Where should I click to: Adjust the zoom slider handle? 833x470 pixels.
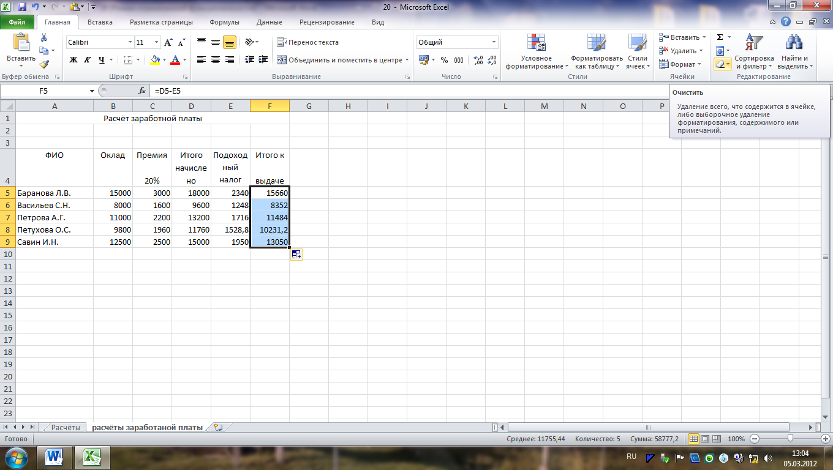coord(791,439)
